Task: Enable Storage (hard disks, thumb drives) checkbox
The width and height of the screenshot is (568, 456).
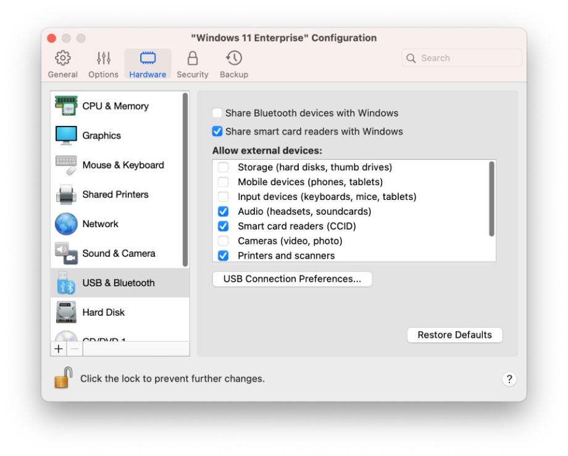Action: tap(223, 167)
